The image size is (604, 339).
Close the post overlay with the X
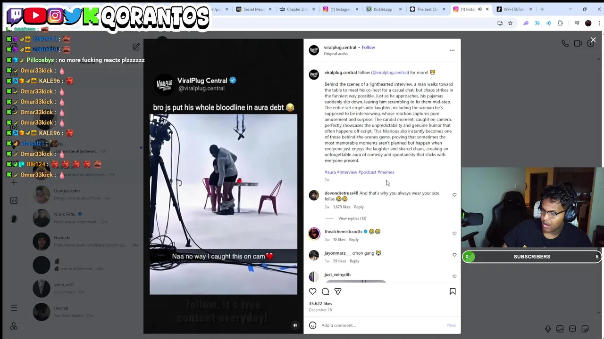point(593,40)
